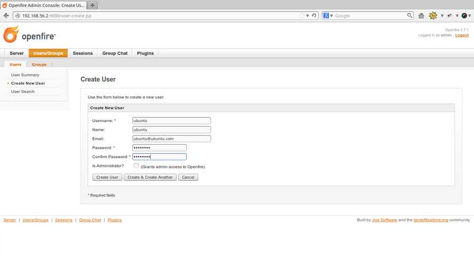Open the Sessions main tab
This screenshot has width=474, height=258.
click(x=83, y=53)
